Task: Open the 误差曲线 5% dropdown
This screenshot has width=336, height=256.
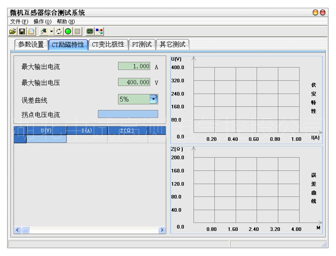Action: coord(153,99)
